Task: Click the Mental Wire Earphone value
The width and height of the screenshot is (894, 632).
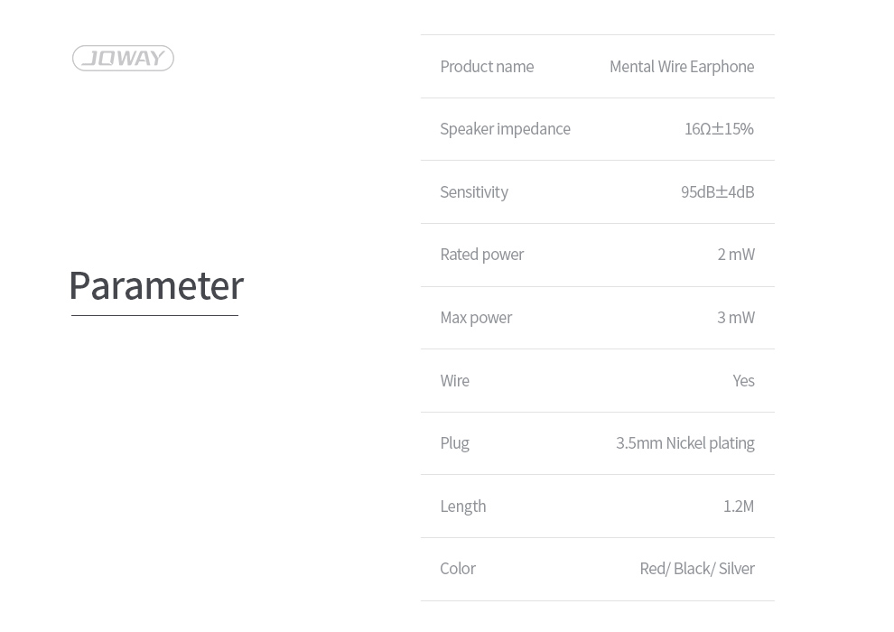Action: click(x=682, y=67)
